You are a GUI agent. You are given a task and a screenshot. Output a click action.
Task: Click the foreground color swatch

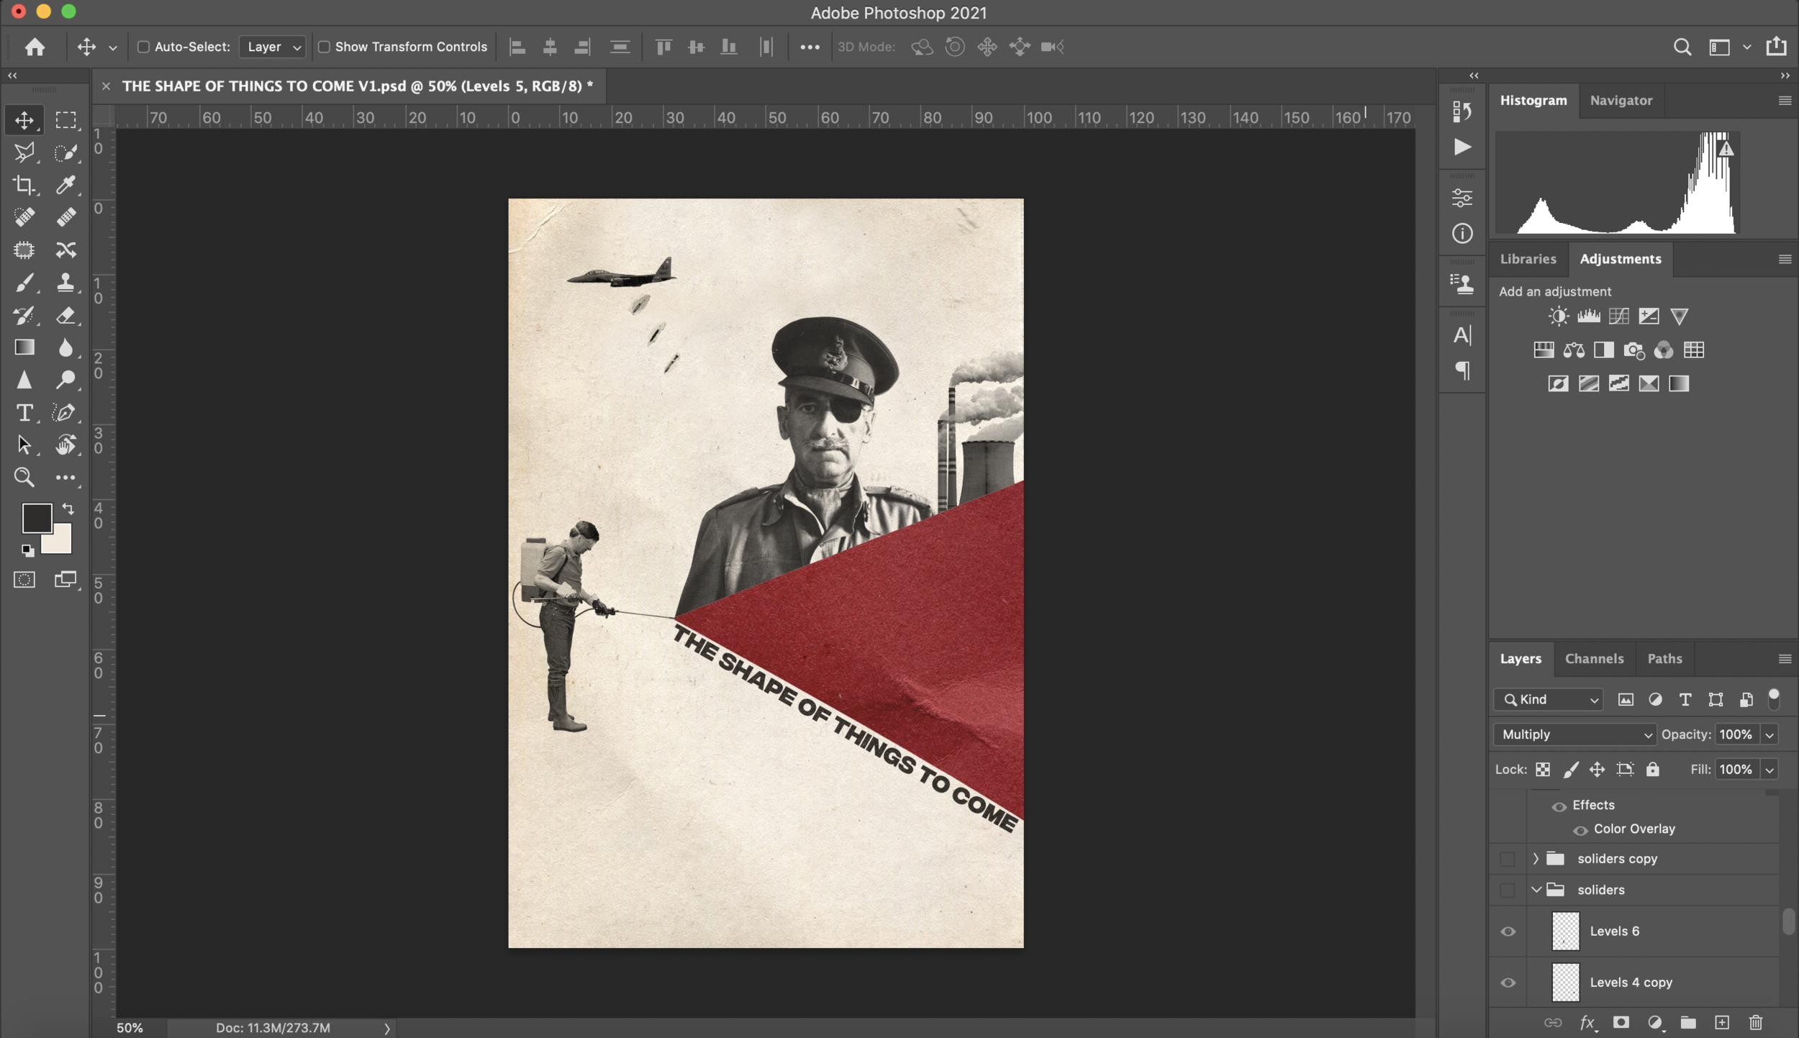(36, 517)
